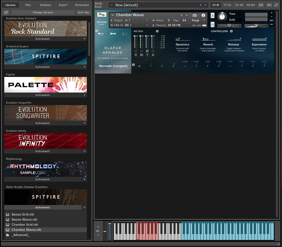This screenshot has height=247, width=282.
Task: Toggle the St microphone power button
Action: pos(142,51)
